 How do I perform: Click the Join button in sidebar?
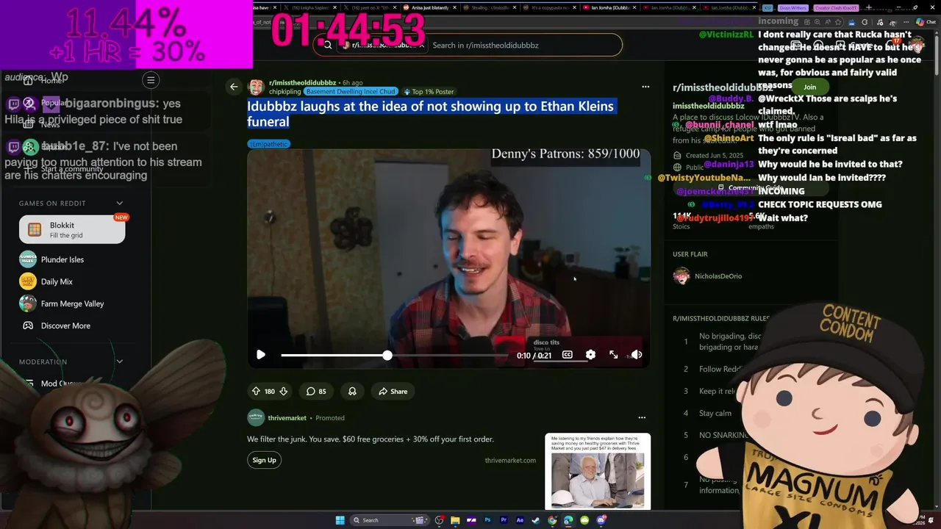(809, 87)
